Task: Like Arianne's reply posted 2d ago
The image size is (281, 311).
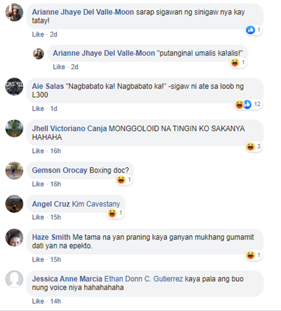Action: pos(59,67)
